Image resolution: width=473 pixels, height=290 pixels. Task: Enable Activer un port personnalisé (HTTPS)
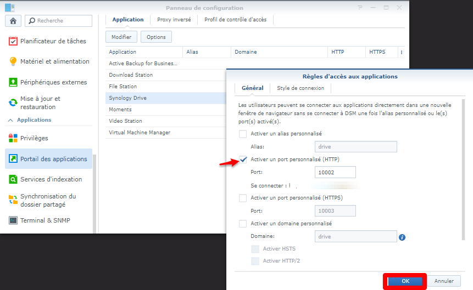tap(242, 198)
